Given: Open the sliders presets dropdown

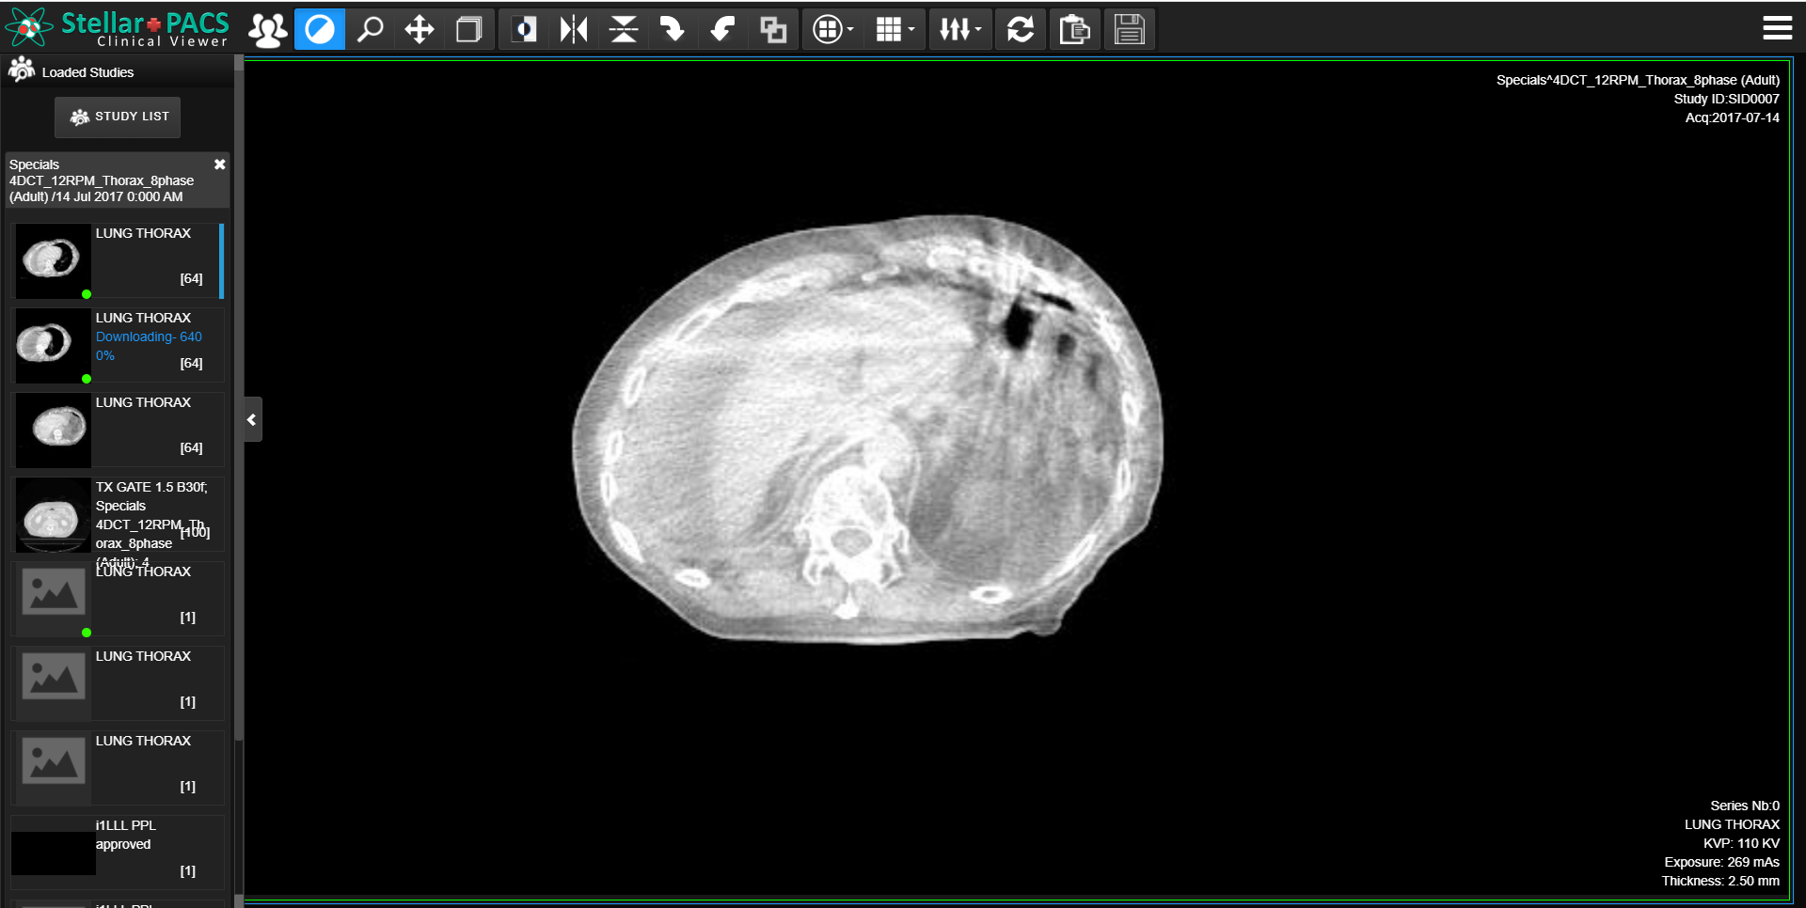Looking at the screenshot, I should [960, 29].
